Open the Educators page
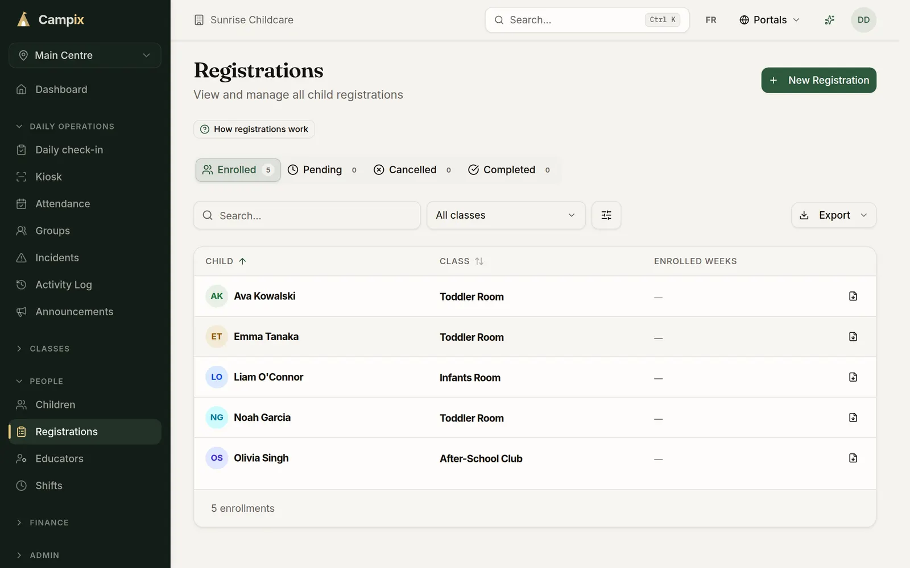The height and width of the screenshot is (568, 910). point(85,459)
